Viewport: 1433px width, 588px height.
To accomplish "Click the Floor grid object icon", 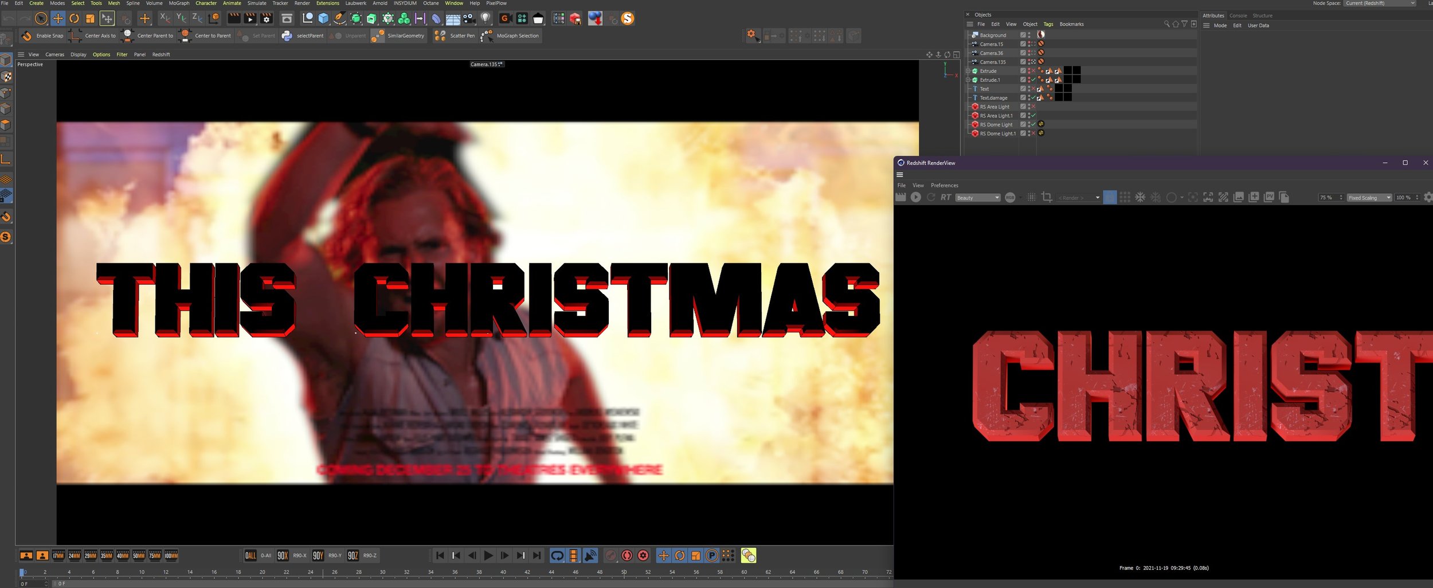I will click(453, 18).
